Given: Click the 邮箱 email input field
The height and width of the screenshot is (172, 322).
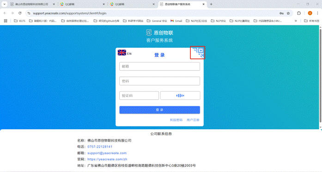Looking at the screenshot, I should 159,67.
